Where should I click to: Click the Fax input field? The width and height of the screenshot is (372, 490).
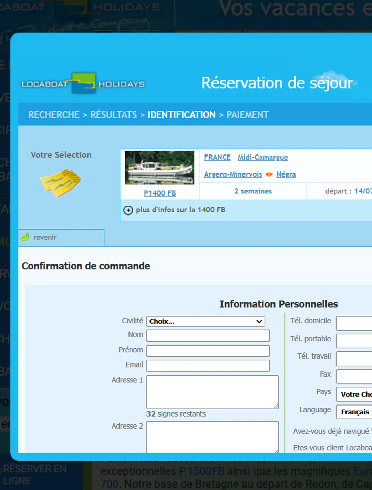pyautogui.click(x=354, y=376)
